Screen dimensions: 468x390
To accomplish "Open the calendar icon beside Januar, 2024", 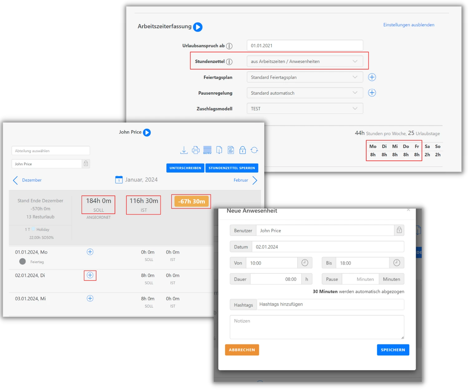I will pyautogui.click(x=119, y=180).
